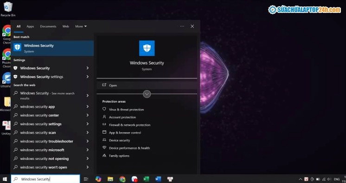Switch to the Apps search tab
The height and width of the screenshot is (183, 346).
tap(30, 26)
